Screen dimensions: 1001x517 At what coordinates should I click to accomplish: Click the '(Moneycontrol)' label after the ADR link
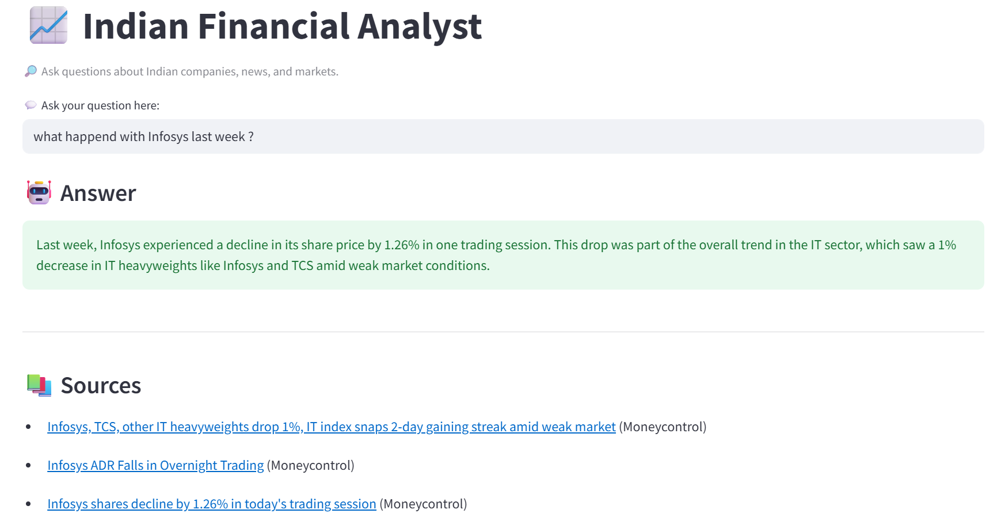(x=310, y=465)
